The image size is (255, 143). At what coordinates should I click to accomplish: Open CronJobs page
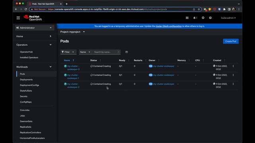point(25,110)
